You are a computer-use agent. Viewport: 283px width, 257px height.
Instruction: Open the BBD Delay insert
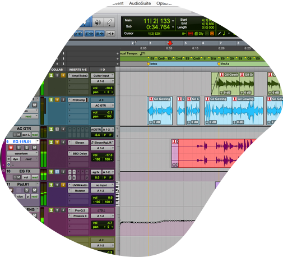(x=78, y=154)
